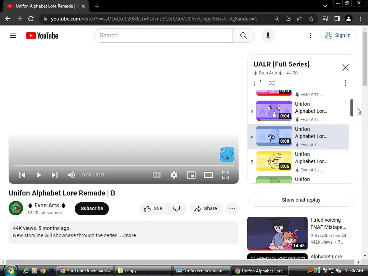Mute the video volume
The image size is (368, 276).
coord(72,175)
